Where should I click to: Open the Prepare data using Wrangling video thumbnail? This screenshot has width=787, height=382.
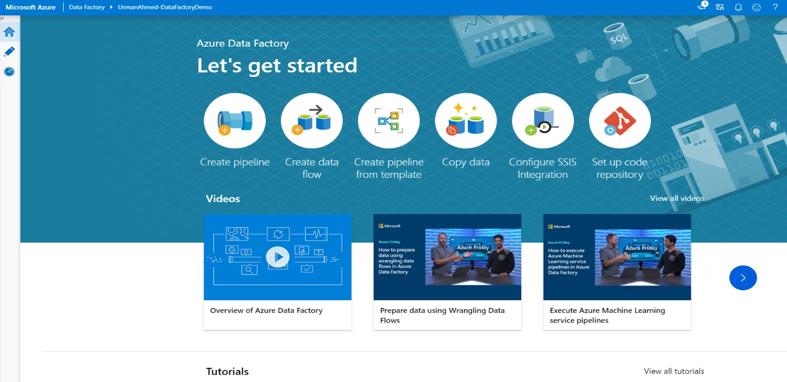447,257
